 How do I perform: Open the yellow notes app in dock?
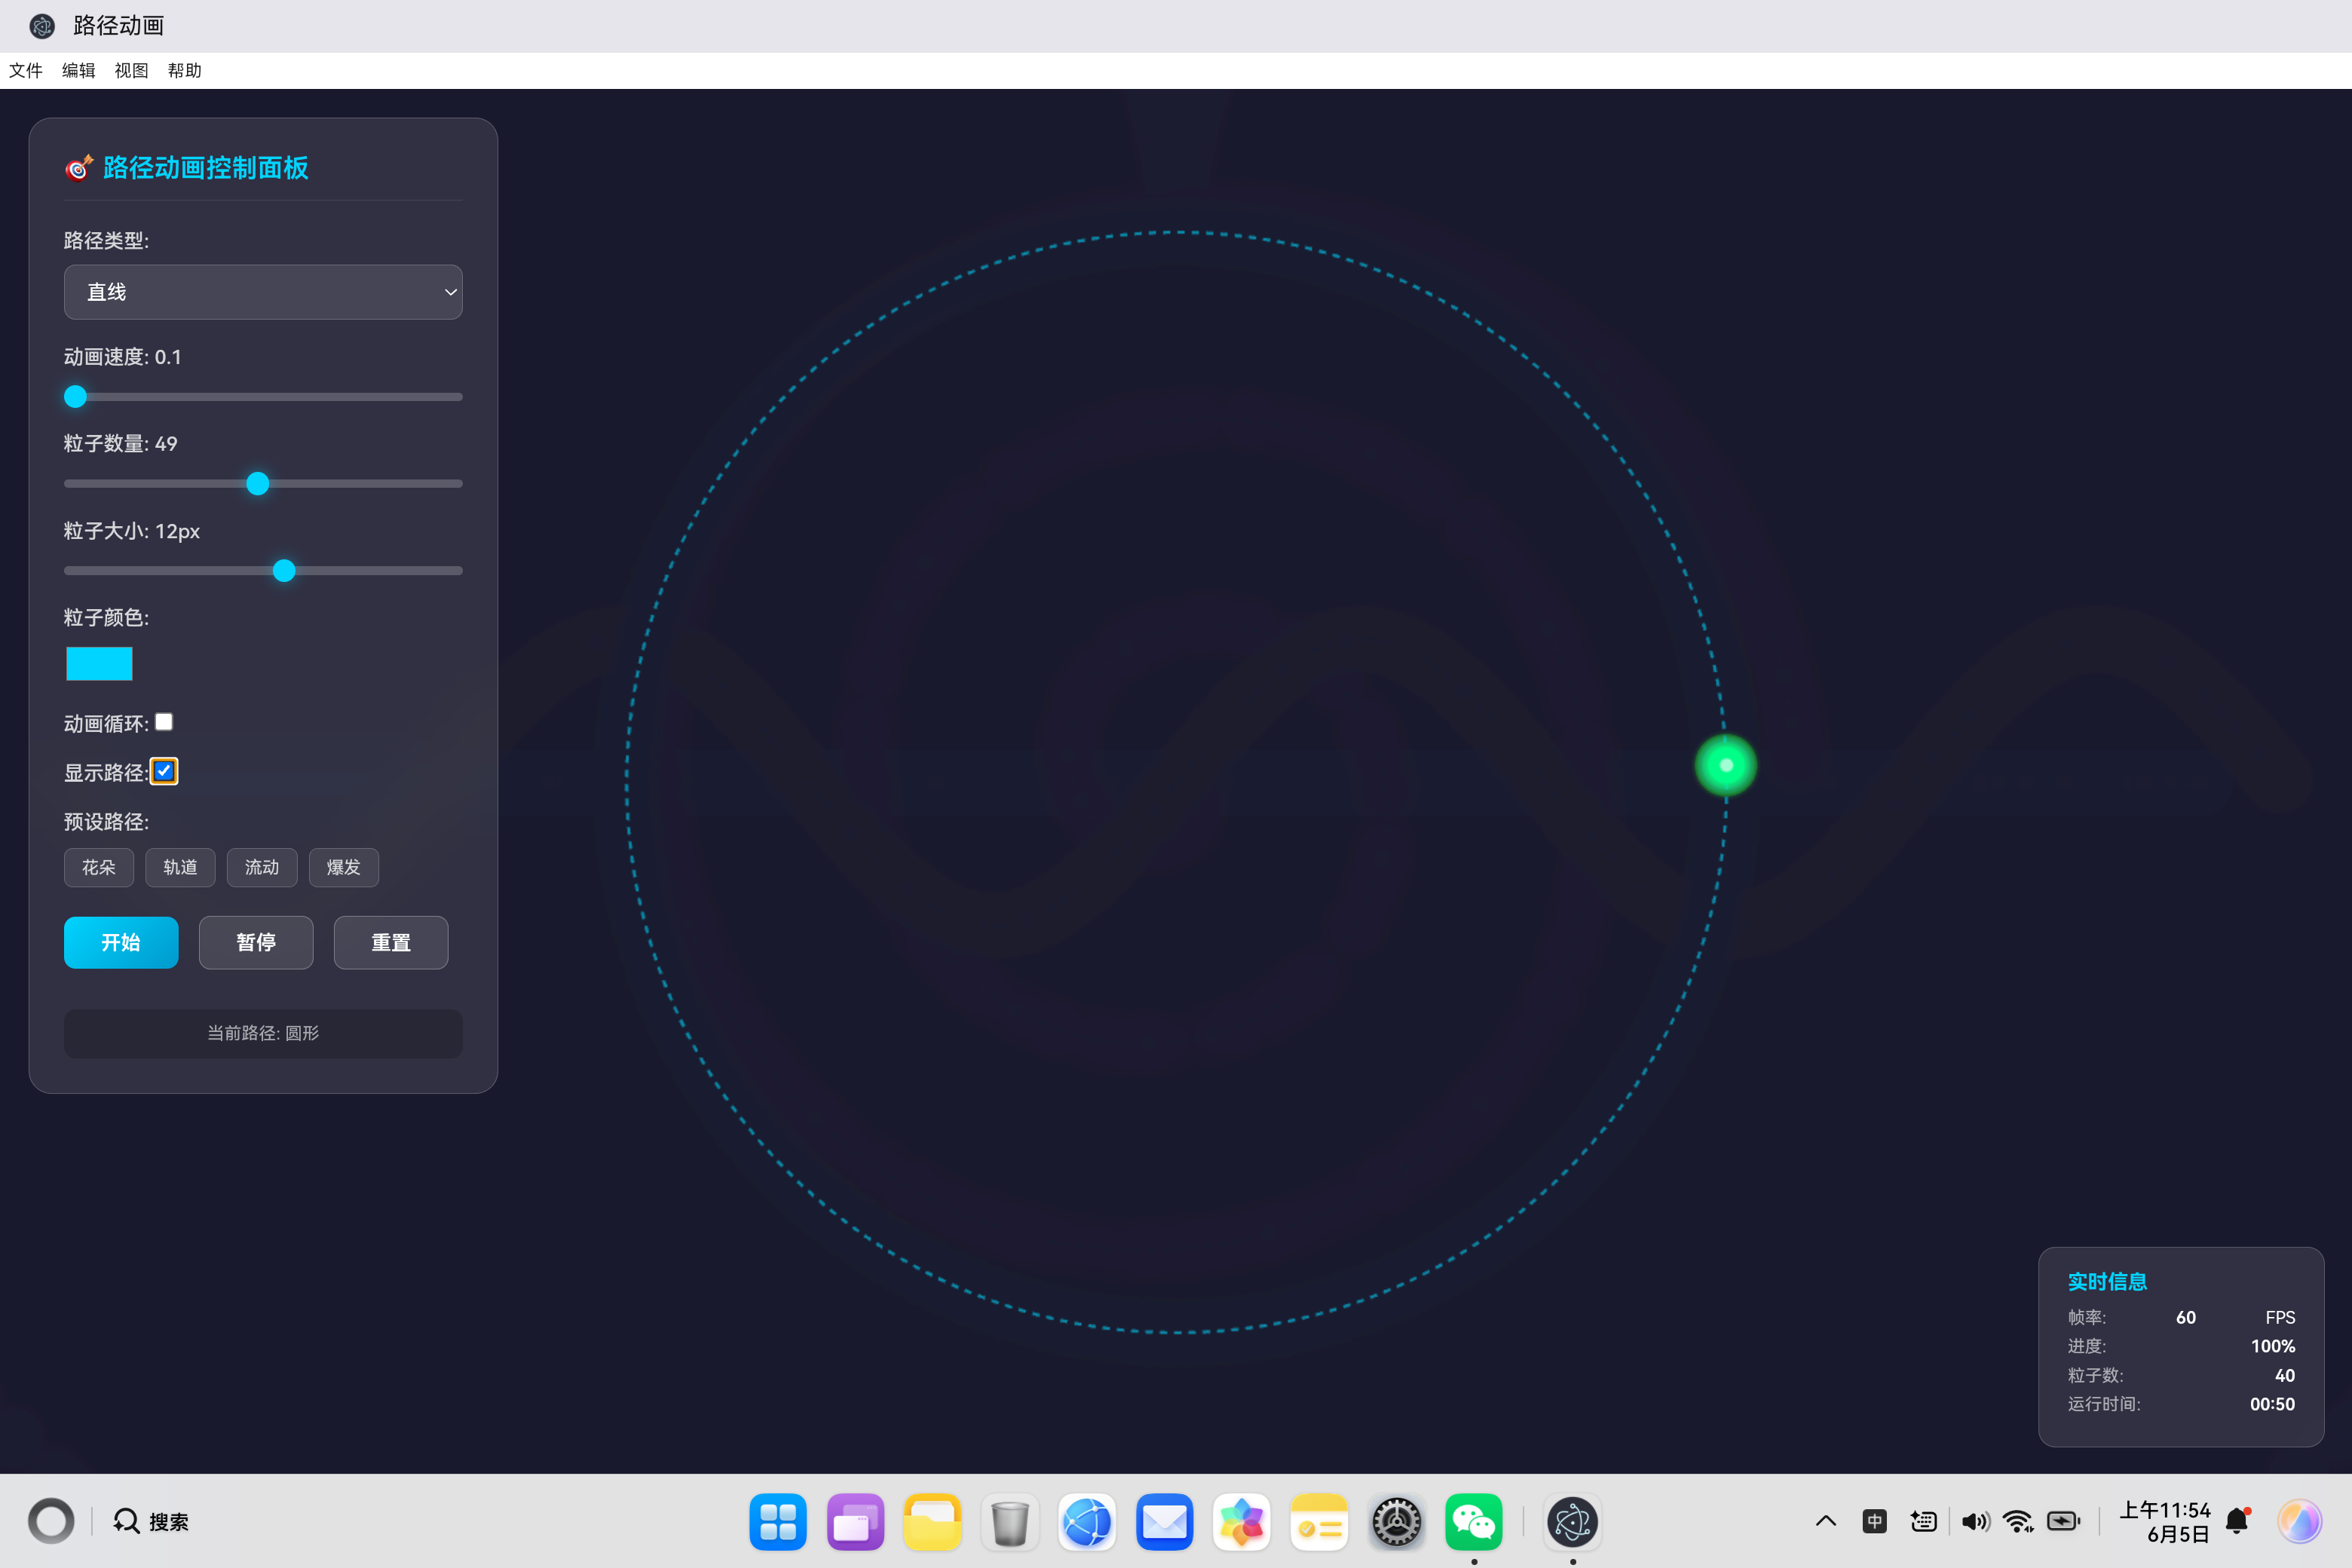(x=1319, y=1521)
